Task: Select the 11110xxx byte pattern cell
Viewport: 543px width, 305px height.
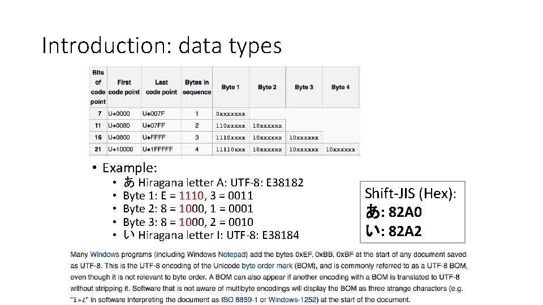Action: click(231, 149)
